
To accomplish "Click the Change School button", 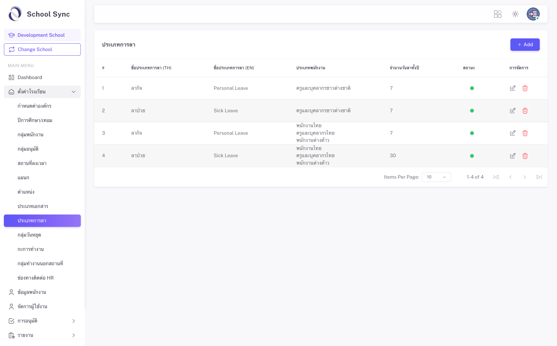I will point(42,49).
